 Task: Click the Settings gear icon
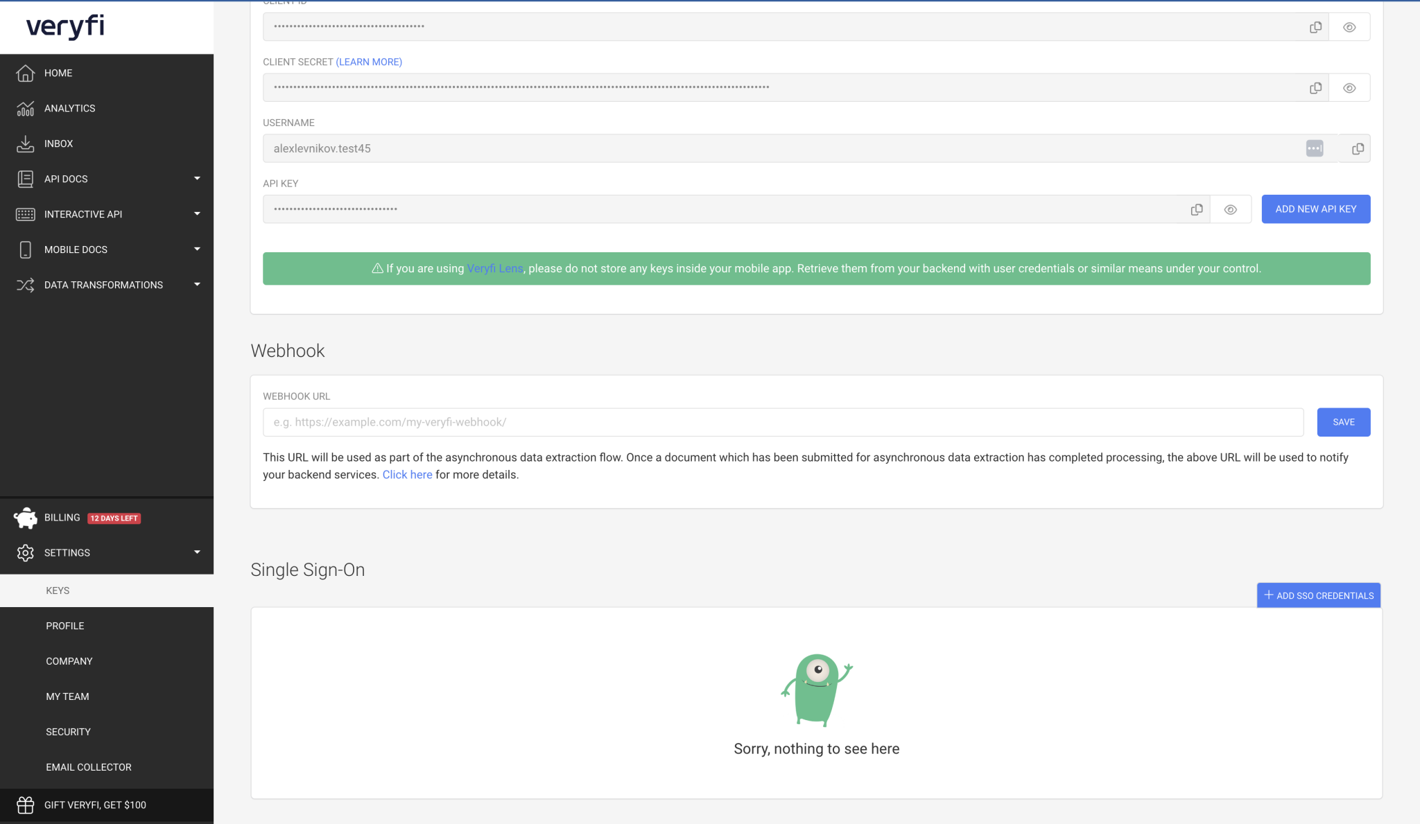coord(26,552)
